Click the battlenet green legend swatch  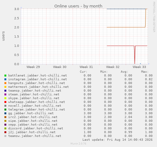point(5,76)
